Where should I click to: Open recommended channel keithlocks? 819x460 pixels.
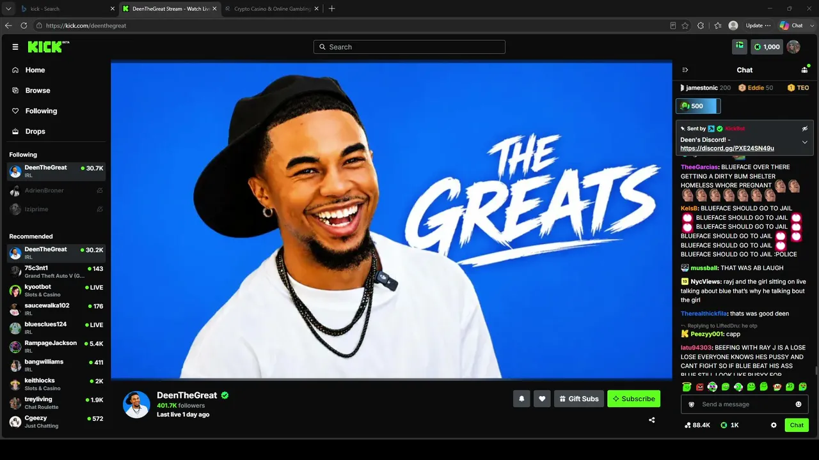coord(56,385)
